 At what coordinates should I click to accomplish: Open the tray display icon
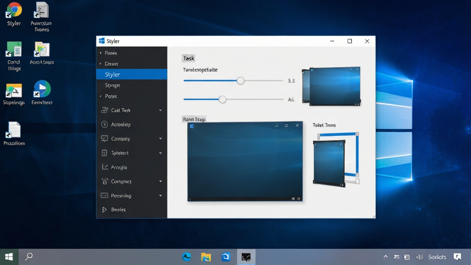[x=407, y=257]
